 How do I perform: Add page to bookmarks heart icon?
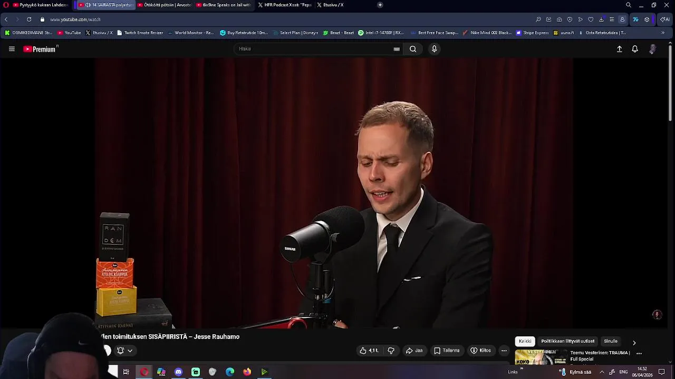click(x=591, y=19)
